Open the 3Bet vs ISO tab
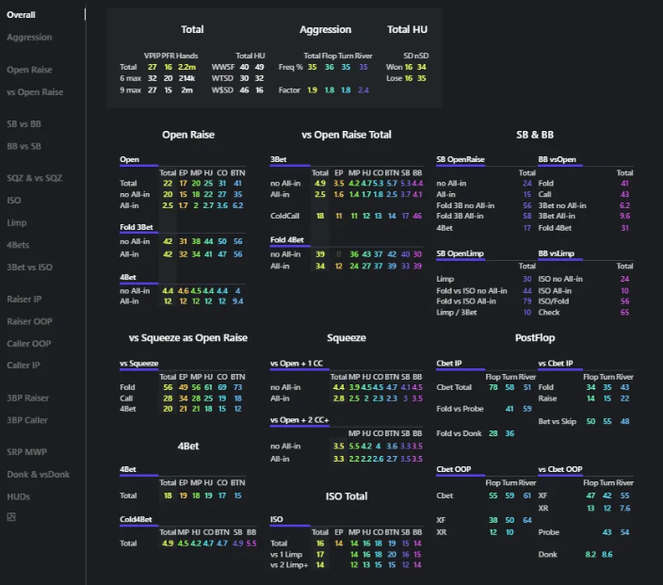The image size is (663, 585). (x=29, y=267)
